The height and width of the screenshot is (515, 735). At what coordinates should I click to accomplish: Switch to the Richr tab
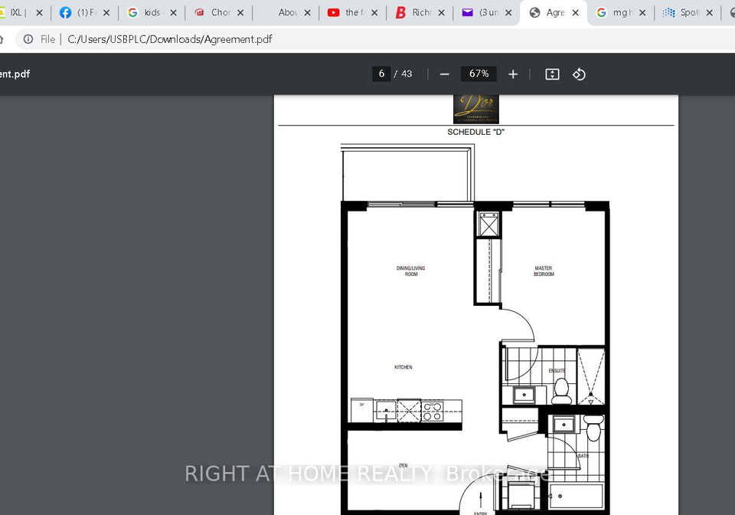tap(414, 13)
